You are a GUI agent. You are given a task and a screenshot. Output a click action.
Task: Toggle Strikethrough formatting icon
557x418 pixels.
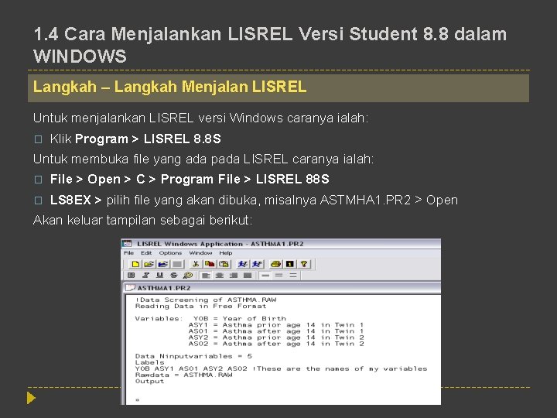pyautogui.click(x=173, y=276)
